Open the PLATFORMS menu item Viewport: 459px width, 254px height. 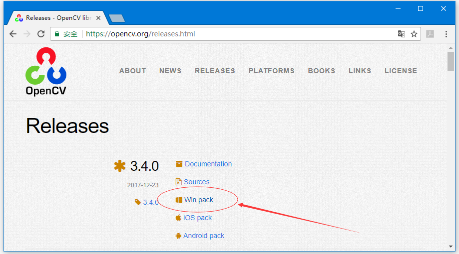tap(272, 71)
